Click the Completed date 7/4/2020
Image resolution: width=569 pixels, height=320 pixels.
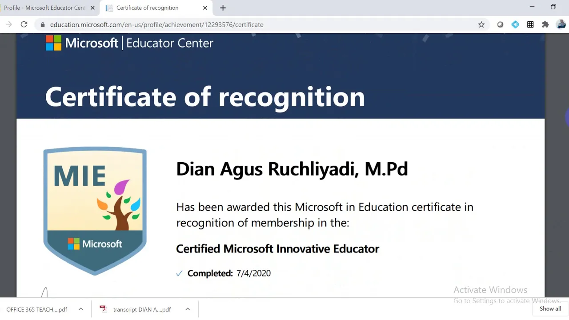(x=253, y=273)
